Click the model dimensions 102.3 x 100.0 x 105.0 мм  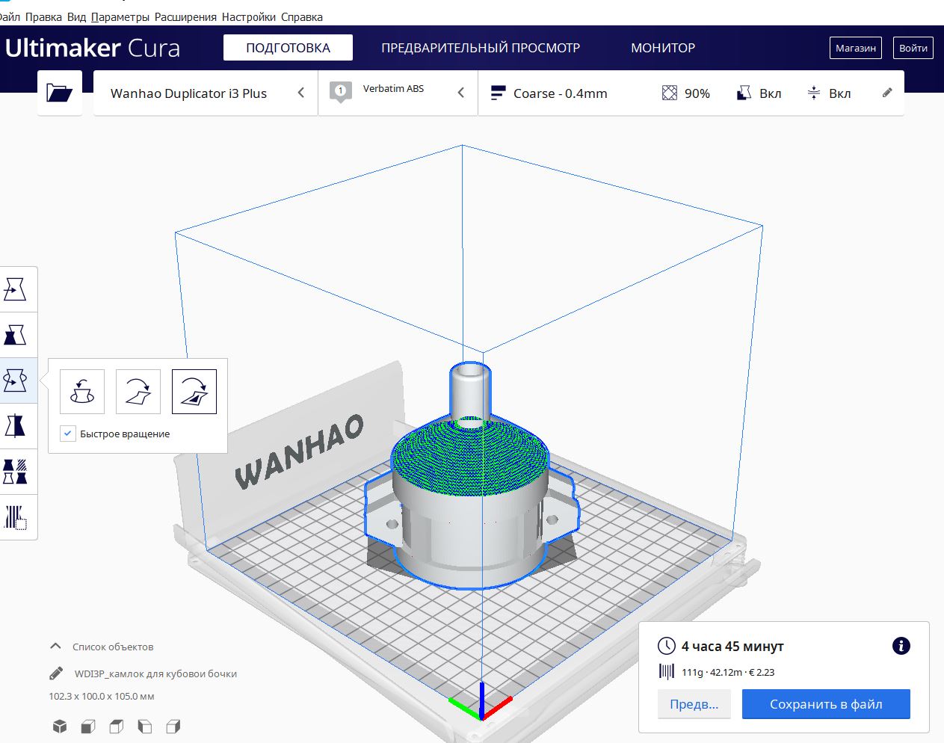(x=102, y=696)
